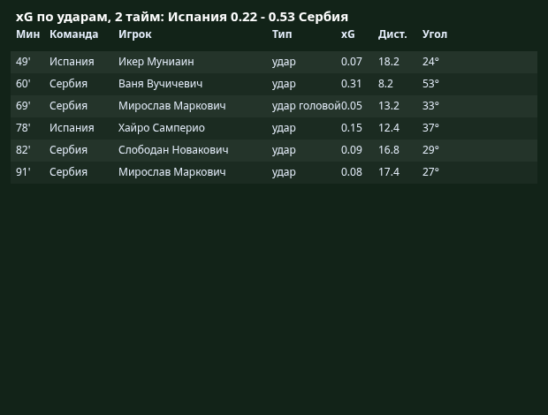Click shot type 'удар' in the 60' row
548x415 pixels.
click(x=284, y=84)
